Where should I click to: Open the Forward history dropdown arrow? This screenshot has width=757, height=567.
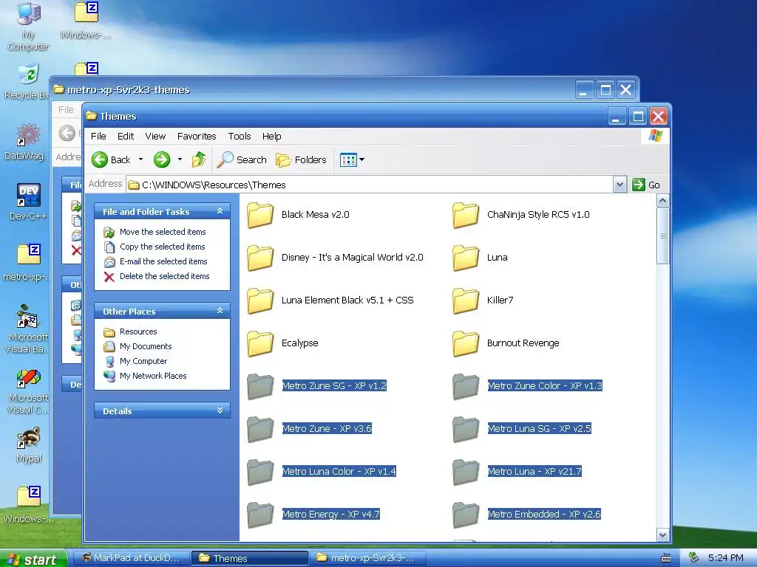coord(180,159)
